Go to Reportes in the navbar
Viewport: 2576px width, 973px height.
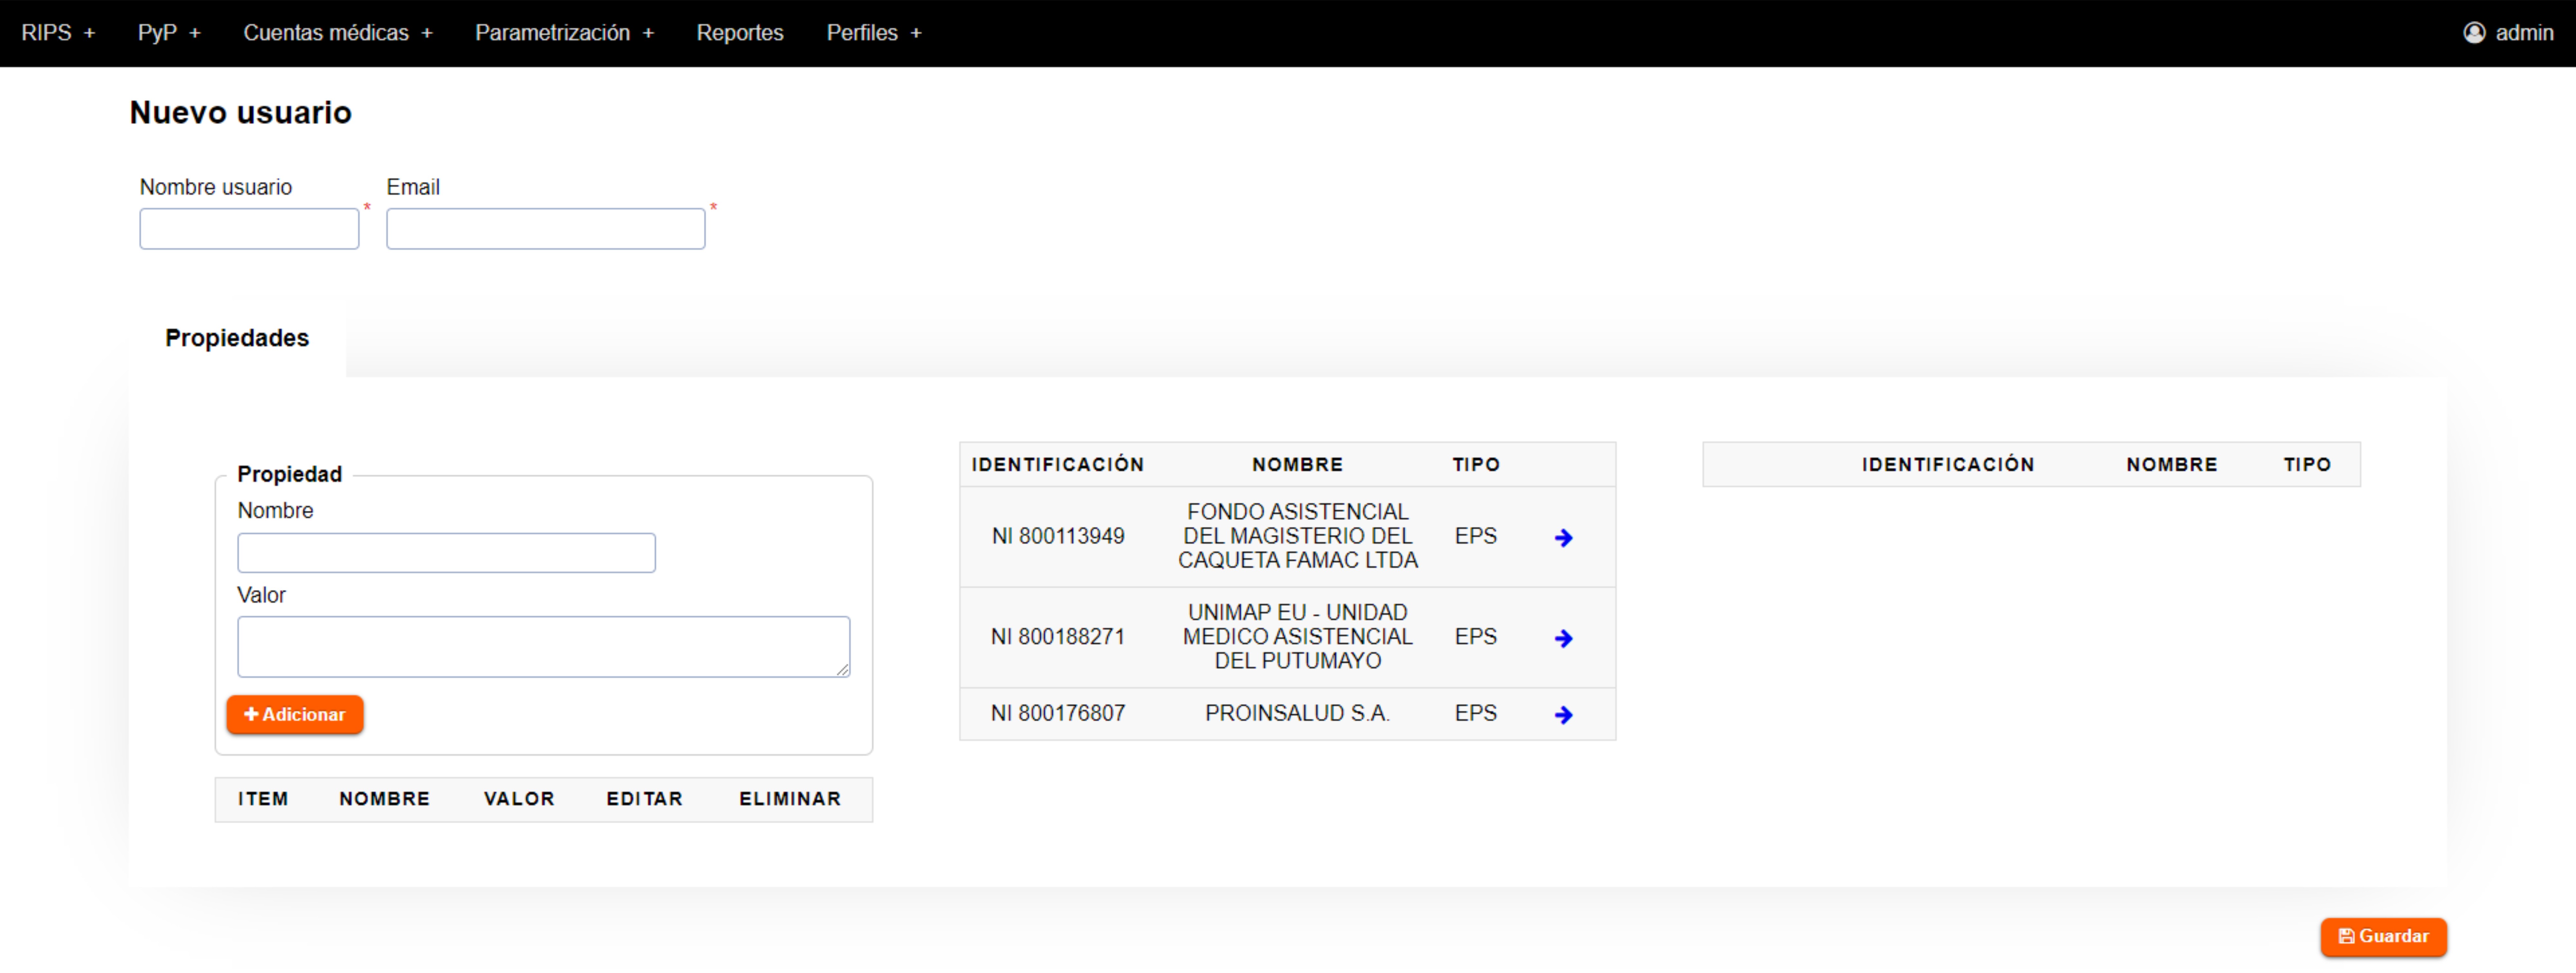click(740, 33)
